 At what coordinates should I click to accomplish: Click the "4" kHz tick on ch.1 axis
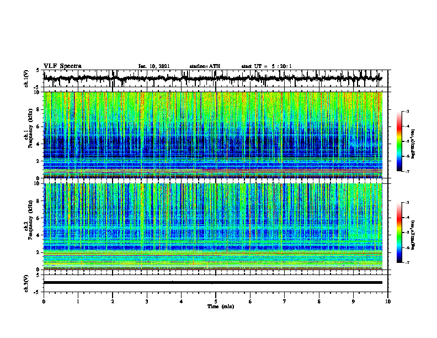(x=39, y=144)
